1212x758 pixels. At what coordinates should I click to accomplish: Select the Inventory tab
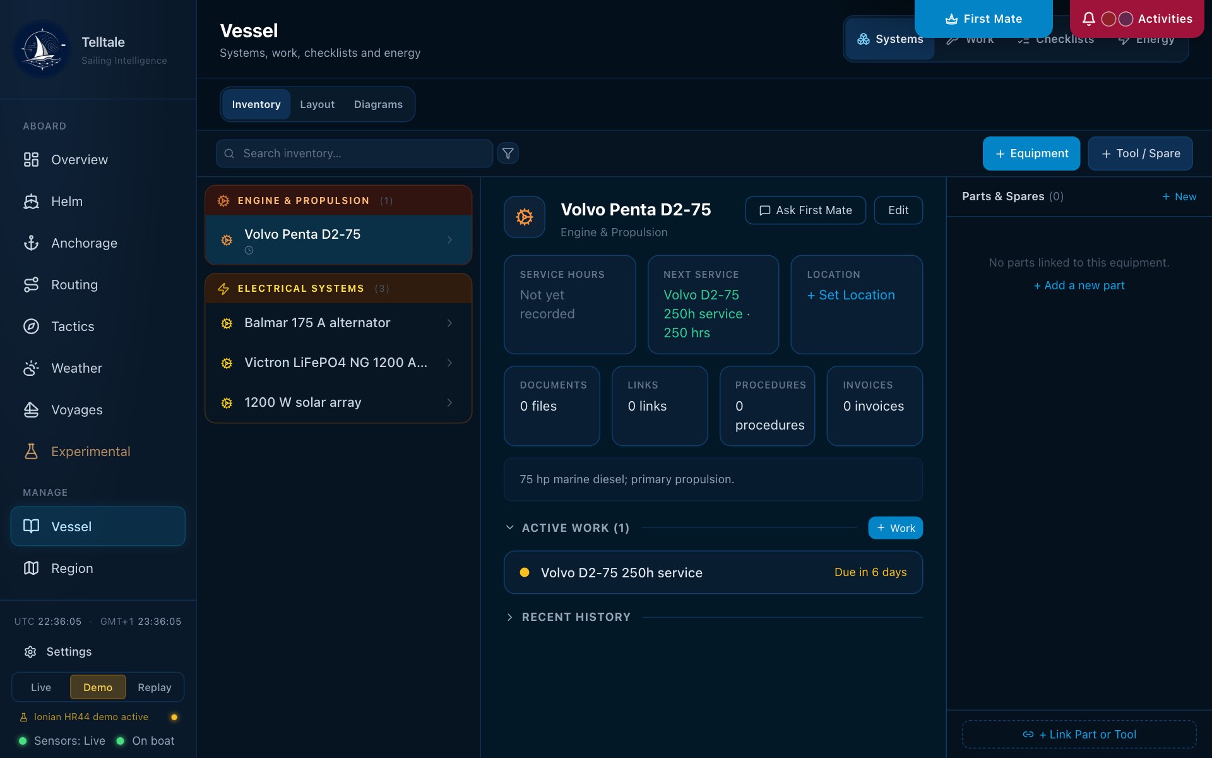click(256, 104)
